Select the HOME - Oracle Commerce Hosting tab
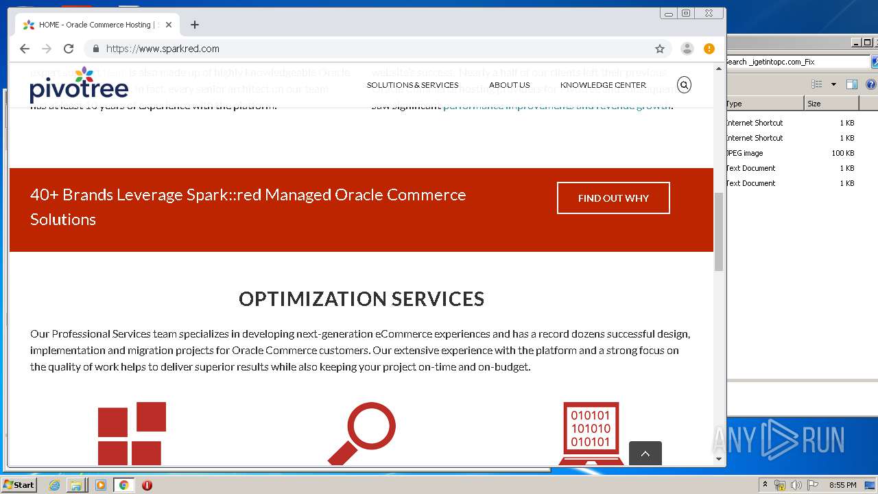 pyautogui.click(x=96, y=25)
